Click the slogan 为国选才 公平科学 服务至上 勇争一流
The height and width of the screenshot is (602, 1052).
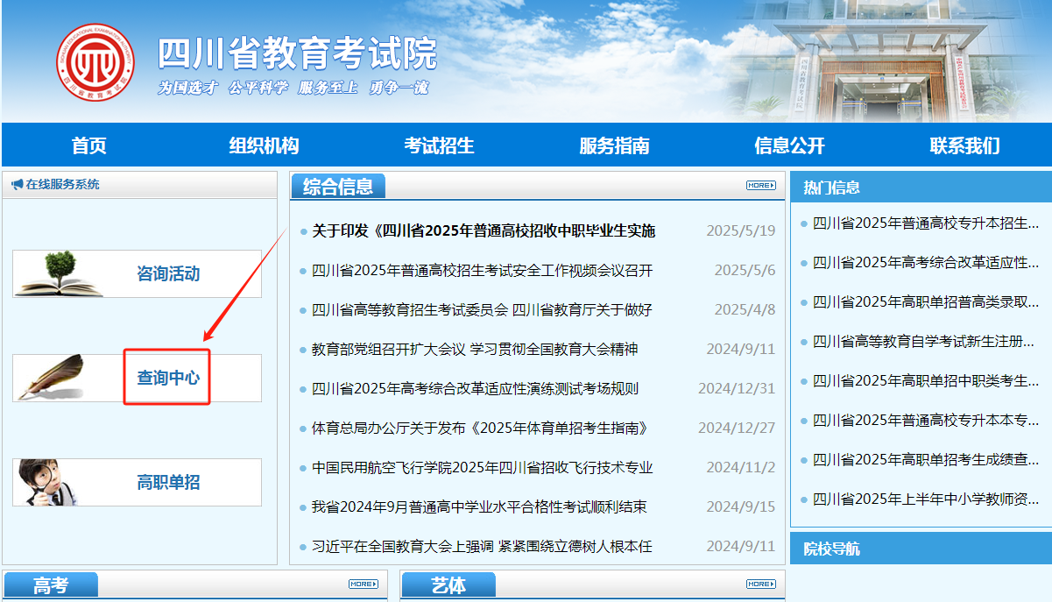pyautogui.click(x=293, y=88)
